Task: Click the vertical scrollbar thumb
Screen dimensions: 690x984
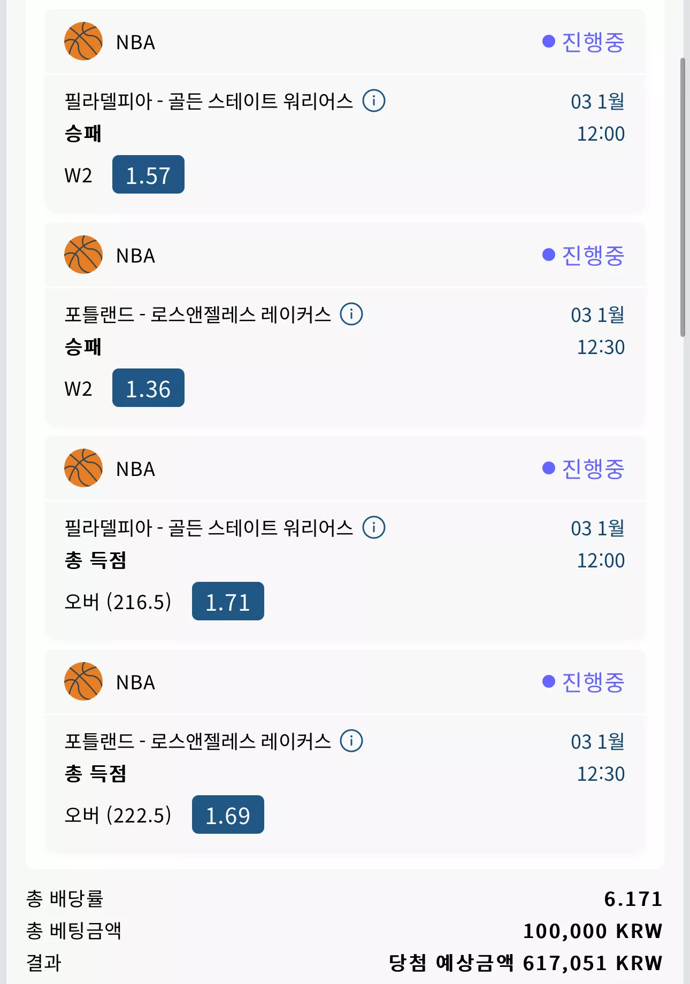Action: tap(683, 197)
